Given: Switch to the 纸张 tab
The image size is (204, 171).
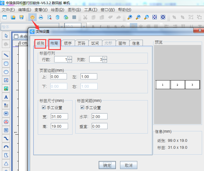Looking at the screenshot, I should tap(41, 43).
